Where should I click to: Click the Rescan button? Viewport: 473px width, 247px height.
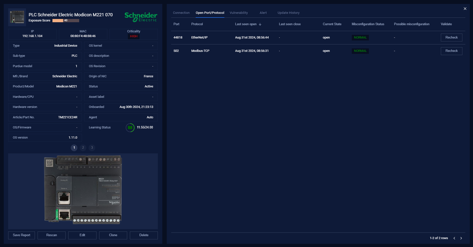tap(52, 235)
